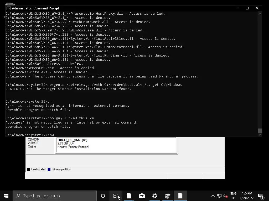Click the reagentc /setreimage command line
269x201 pixels.
coord(94,85)
